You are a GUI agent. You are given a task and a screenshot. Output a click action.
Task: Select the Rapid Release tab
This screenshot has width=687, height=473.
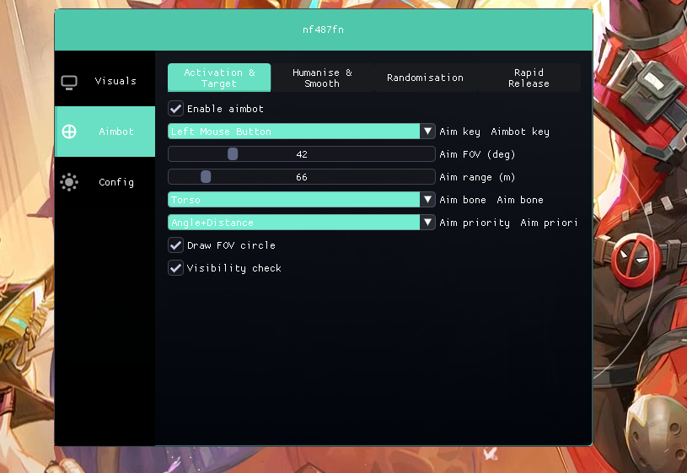point(529,78)
